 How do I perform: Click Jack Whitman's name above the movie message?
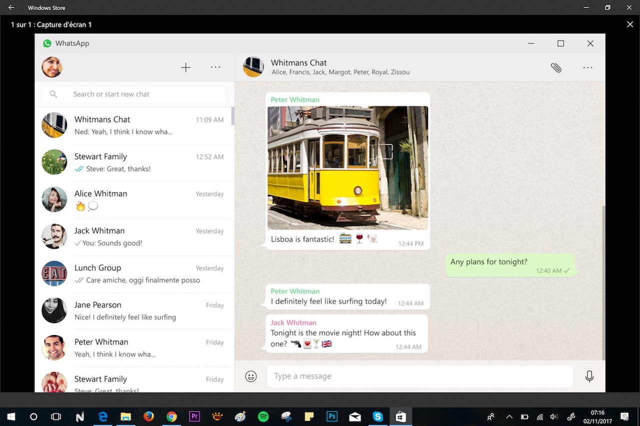(293, 322)
